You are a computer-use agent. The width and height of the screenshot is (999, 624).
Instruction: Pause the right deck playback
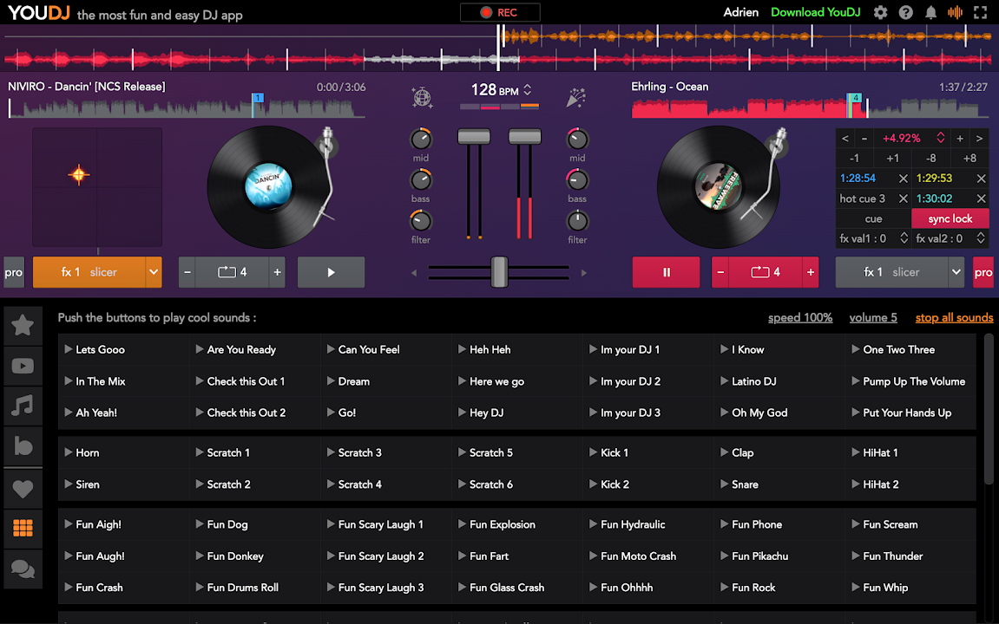click(667, 272)
